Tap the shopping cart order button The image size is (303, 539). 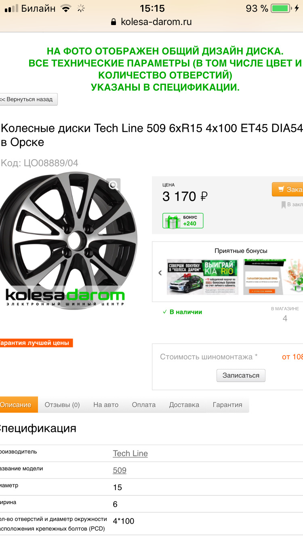click(x=288, y=189)
